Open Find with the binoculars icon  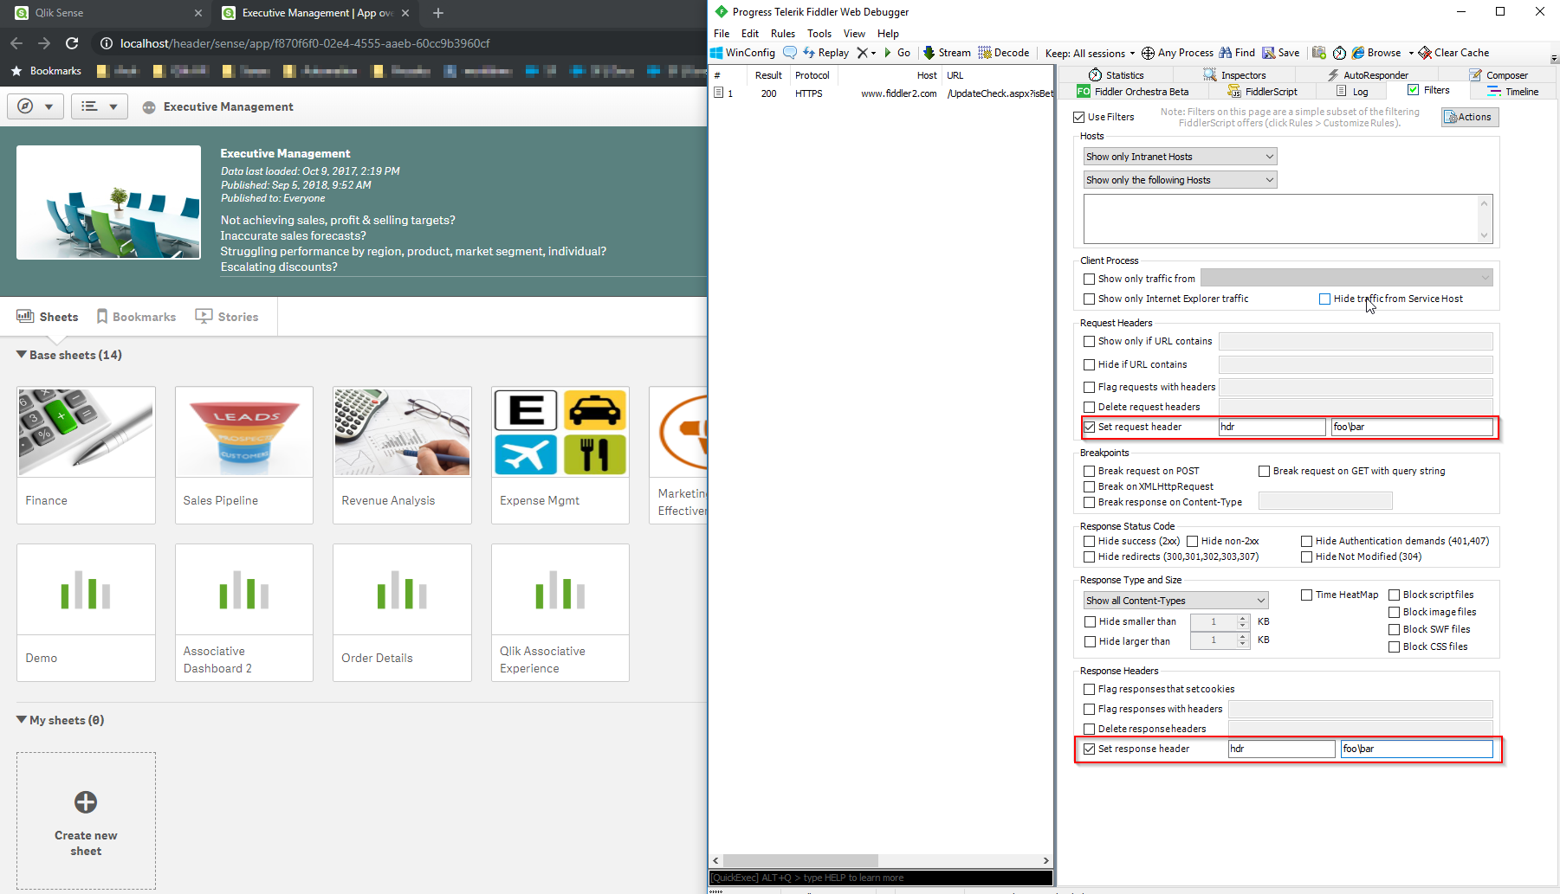click(1226, 53)
